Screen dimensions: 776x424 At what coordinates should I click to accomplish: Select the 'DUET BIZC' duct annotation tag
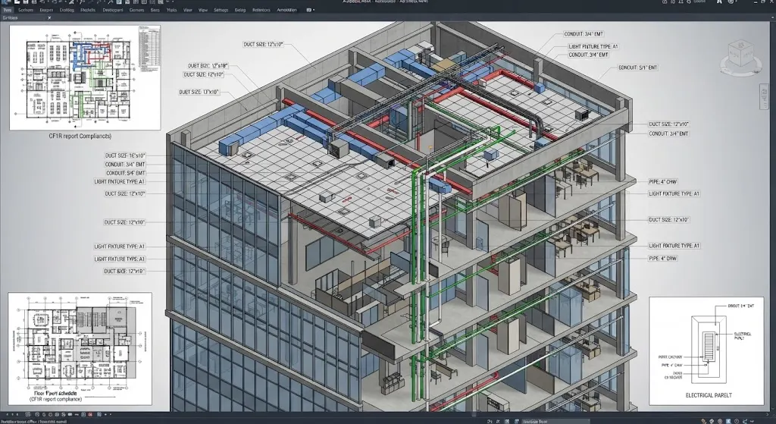(x=208, y=65)
